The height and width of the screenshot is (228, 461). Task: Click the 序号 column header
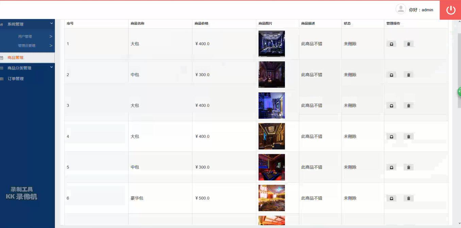click(x=70, y=23)
